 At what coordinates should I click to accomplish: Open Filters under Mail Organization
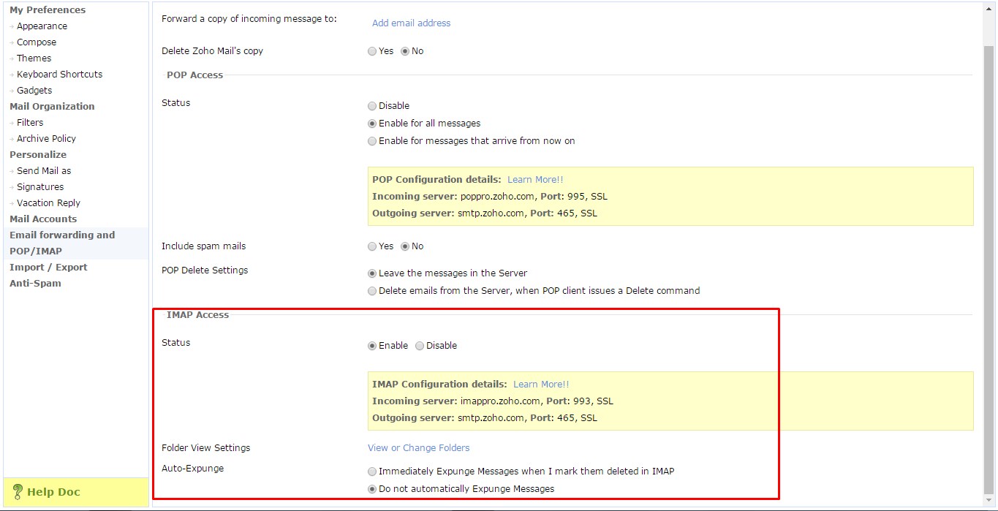30,123
